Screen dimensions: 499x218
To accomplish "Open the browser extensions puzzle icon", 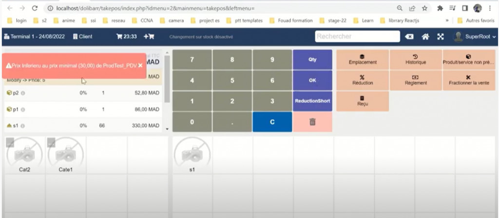I will (440, 8).
